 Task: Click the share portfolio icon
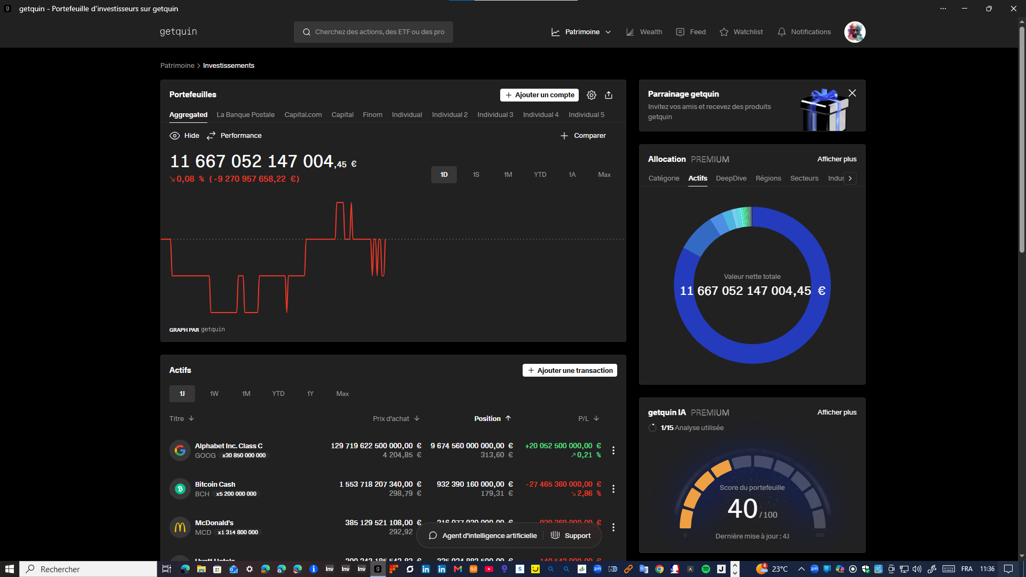pyautogui.click(x=609, y=95)
